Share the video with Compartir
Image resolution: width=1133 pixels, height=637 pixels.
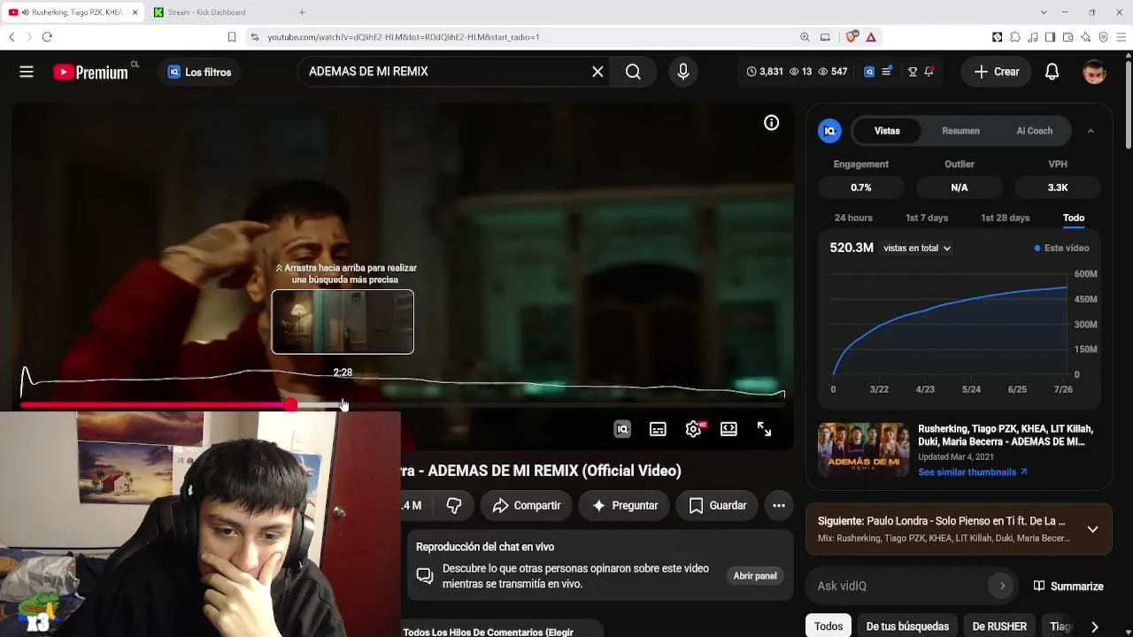[x=527, y=505]
